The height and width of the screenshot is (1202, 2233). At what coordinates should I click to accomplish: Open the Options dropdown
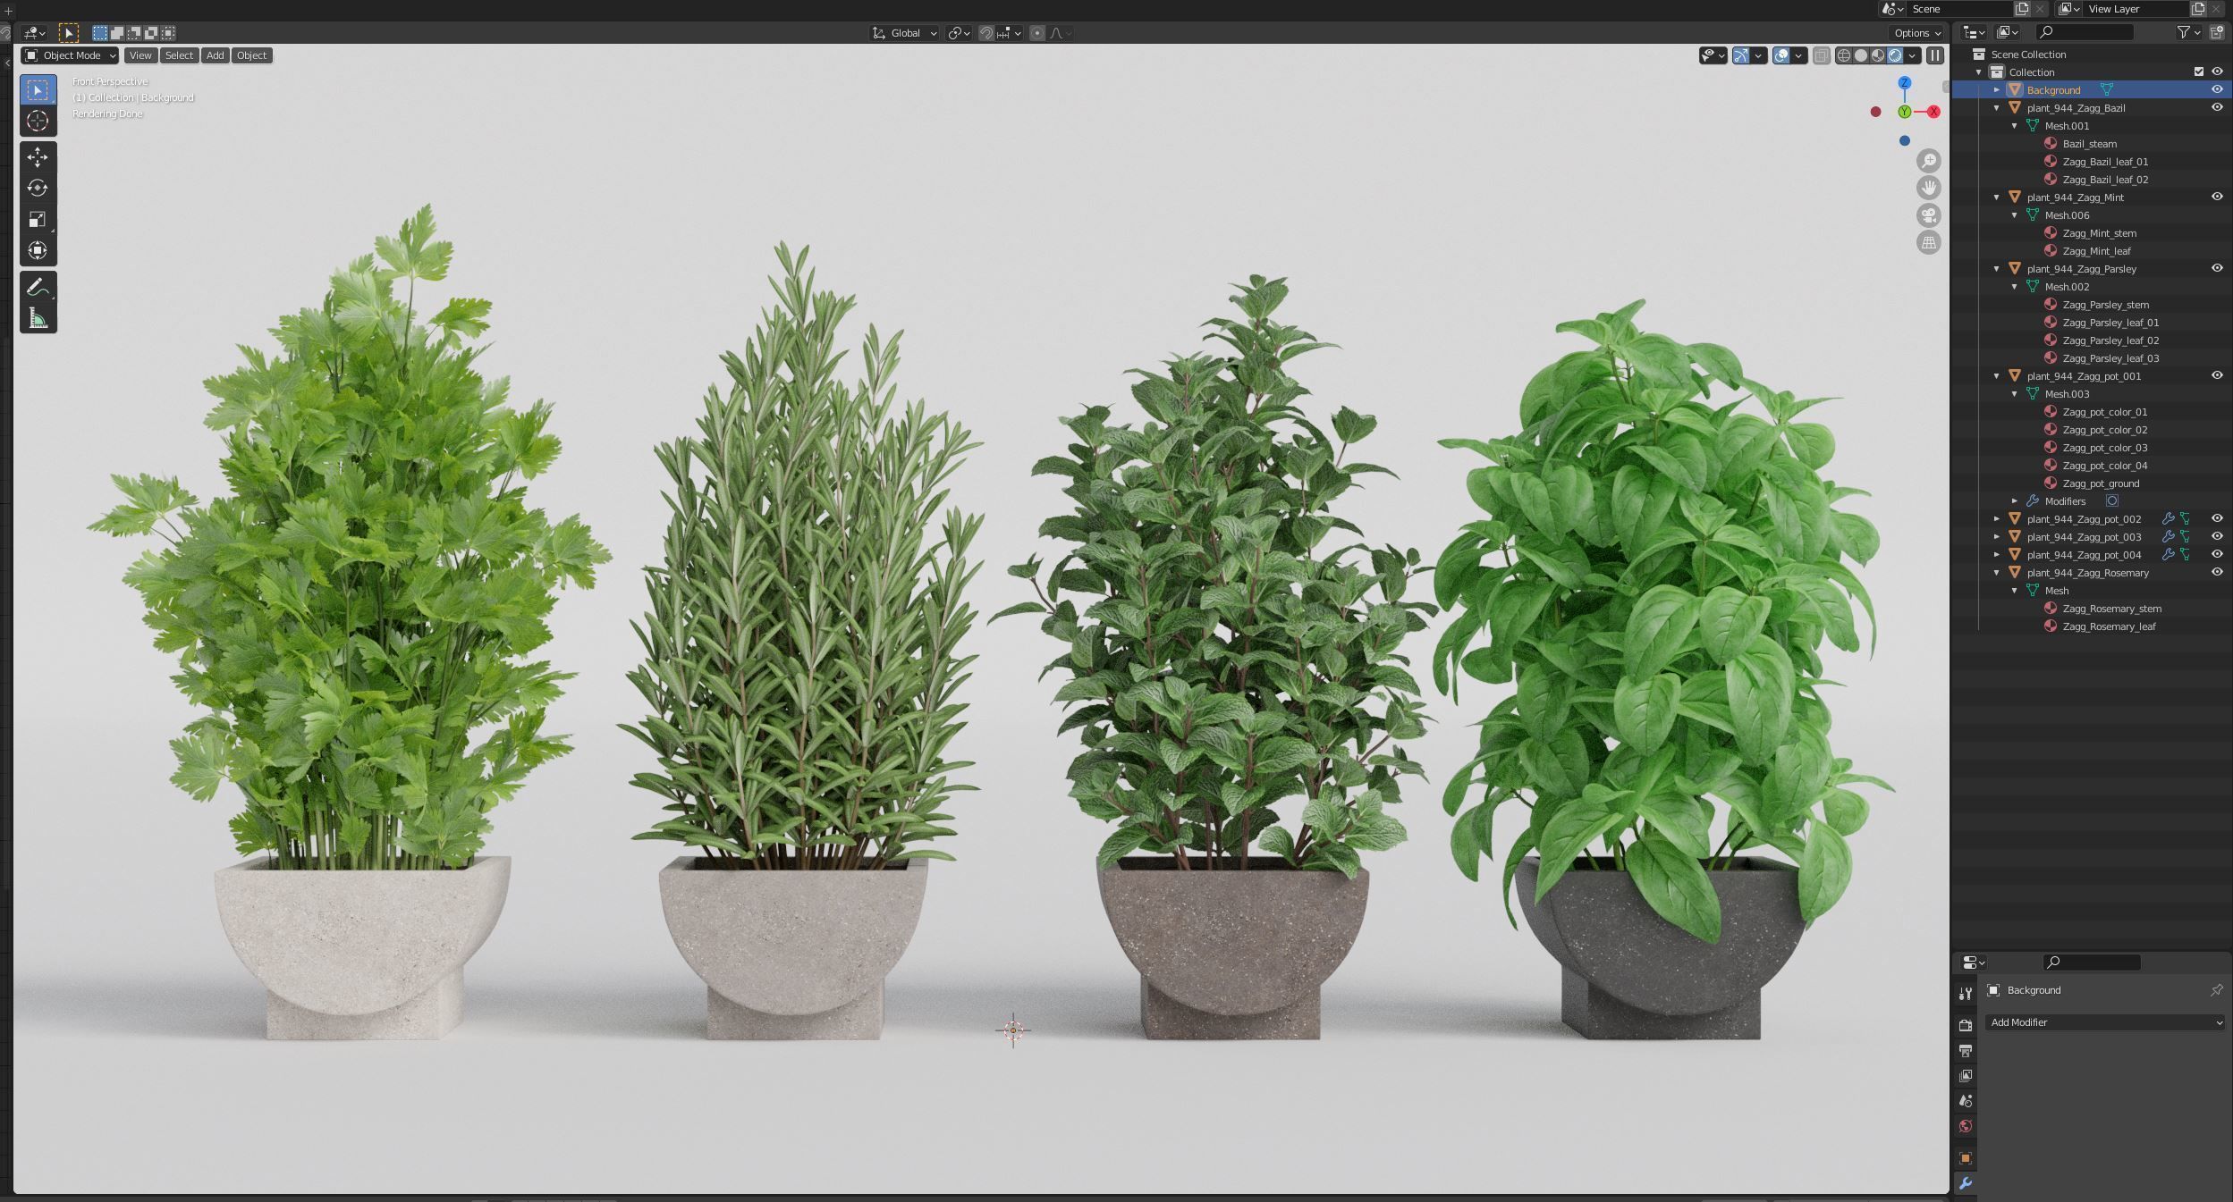[1917, 33]
